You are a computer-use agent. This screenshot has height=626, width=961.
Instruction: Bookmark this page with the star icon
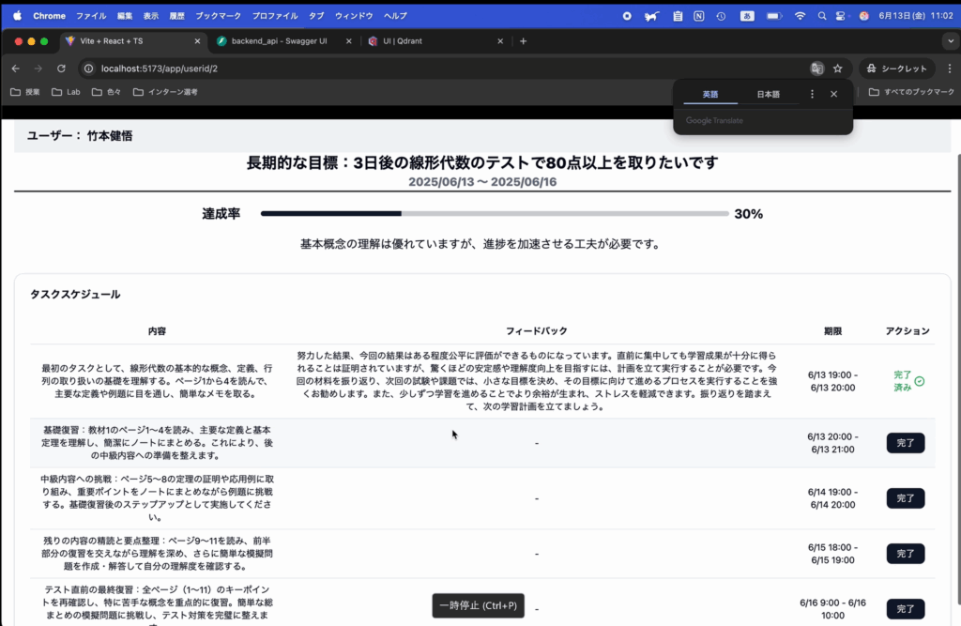point(837,69)
